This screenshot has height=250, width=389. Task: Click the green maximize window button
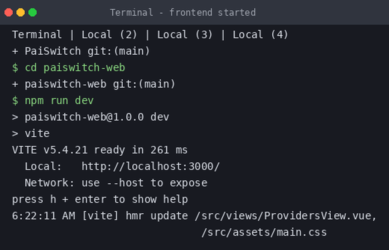click(x=33, y=12)
